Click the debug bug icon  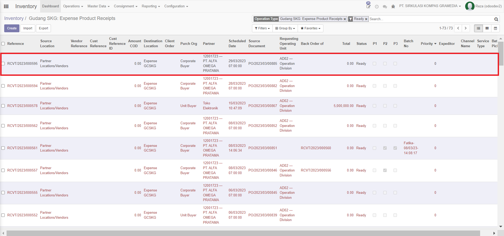(x=393, y=7)
